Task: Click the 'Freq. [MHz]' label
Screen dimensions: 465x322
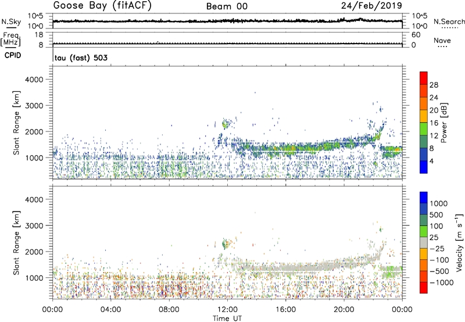Action: pos(11,40)
